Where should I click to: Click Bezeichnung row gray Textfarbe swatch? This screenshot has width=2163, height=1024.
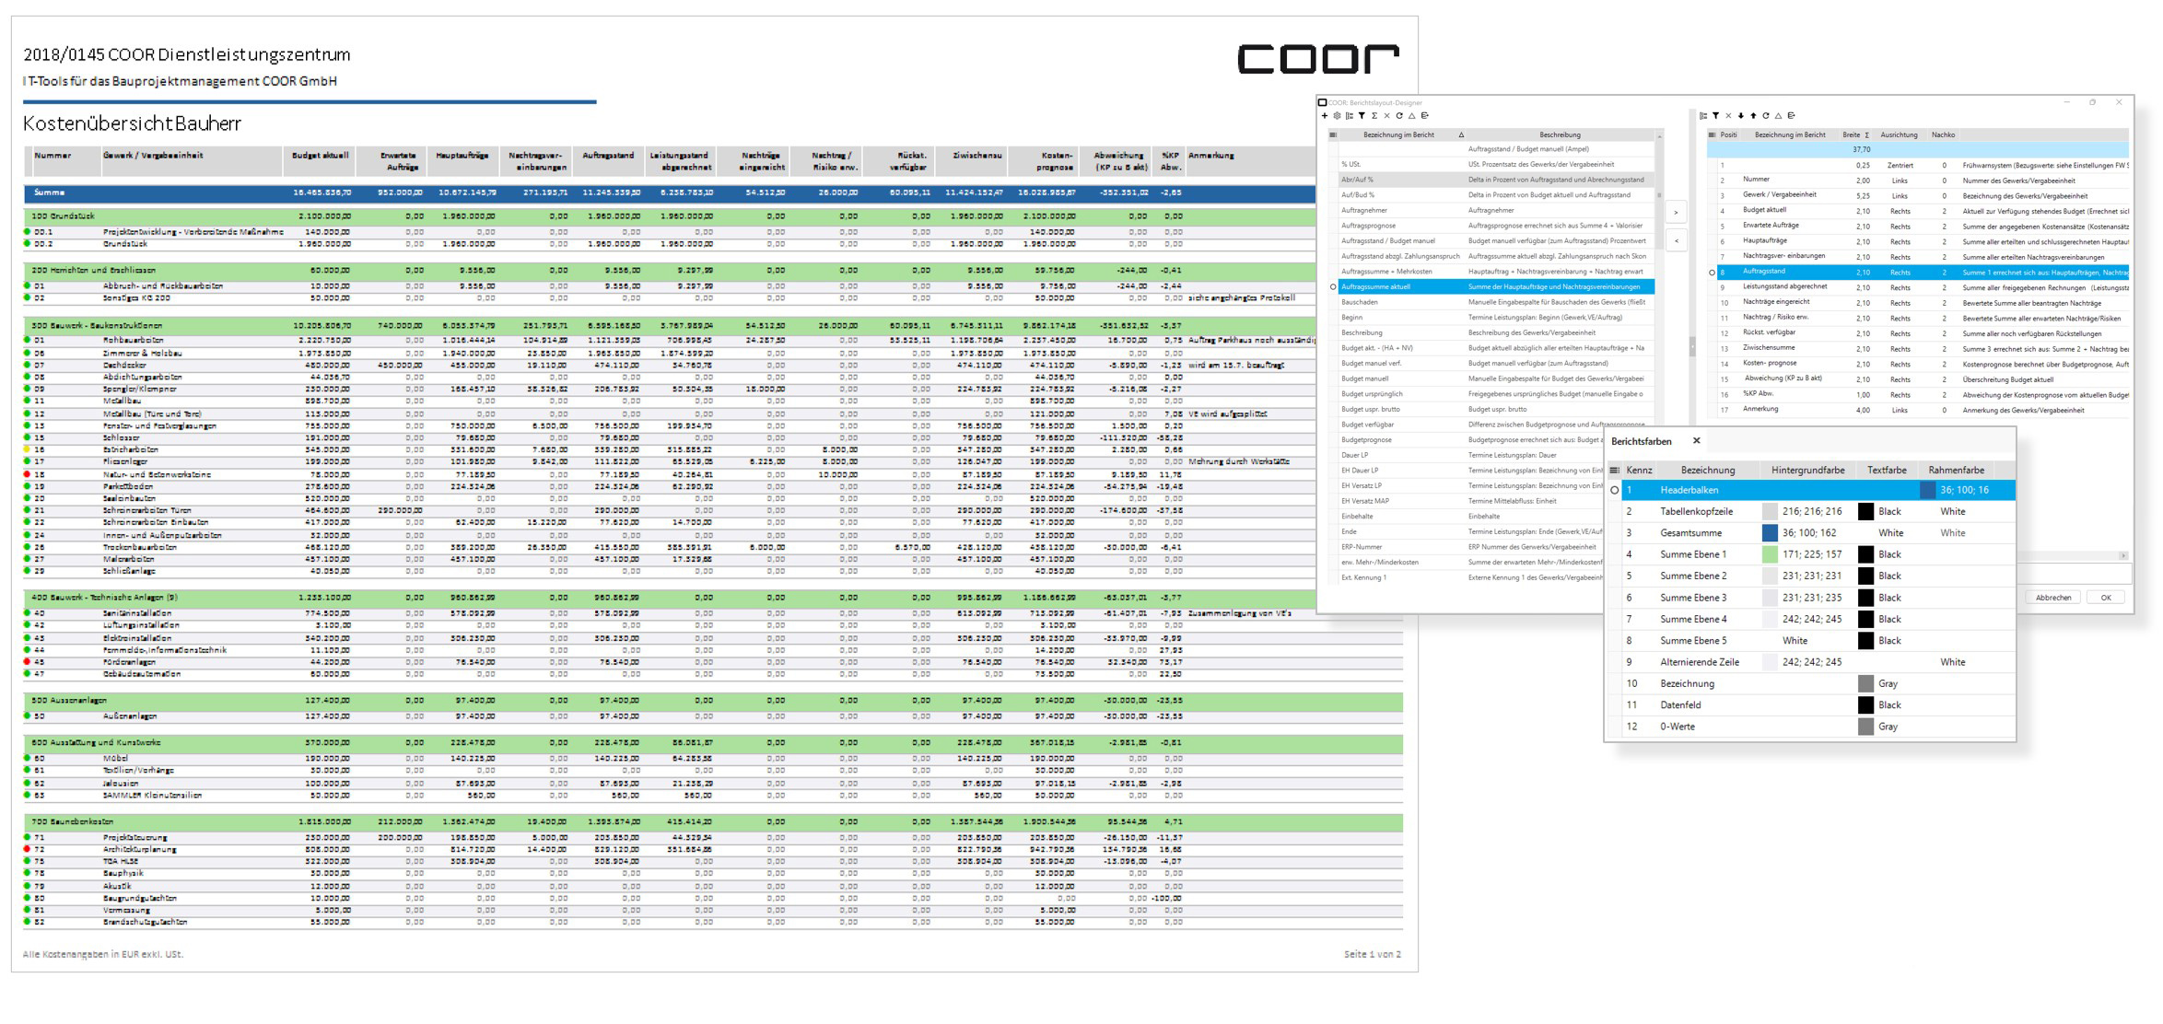[x=1865, y=683]
